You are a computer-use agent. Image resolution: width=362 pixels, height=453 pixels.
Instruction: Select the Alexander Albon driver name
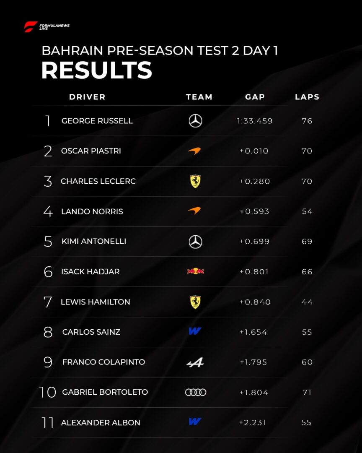click(101, 422)
